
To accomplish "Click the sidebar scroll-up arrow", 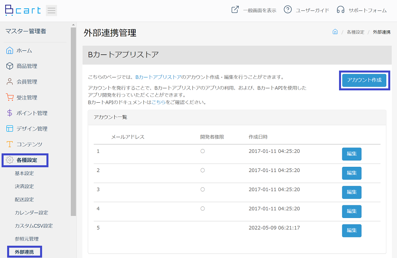I will pyautogui.click(x=73, y=25).
